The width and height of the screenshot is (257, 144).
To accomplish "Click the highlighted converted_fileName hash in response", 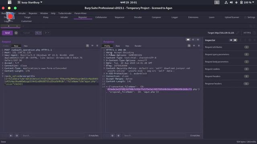I will tap(149, 89).
